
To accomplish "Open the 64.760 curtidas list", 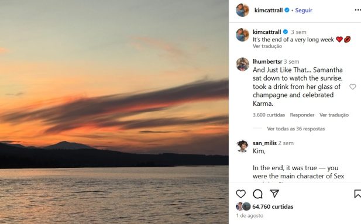I will pyautogui.click(x=273, y=206).
